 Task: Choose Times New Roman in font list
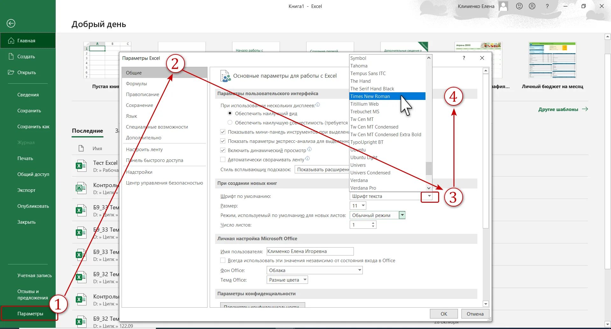pos(387,96)
